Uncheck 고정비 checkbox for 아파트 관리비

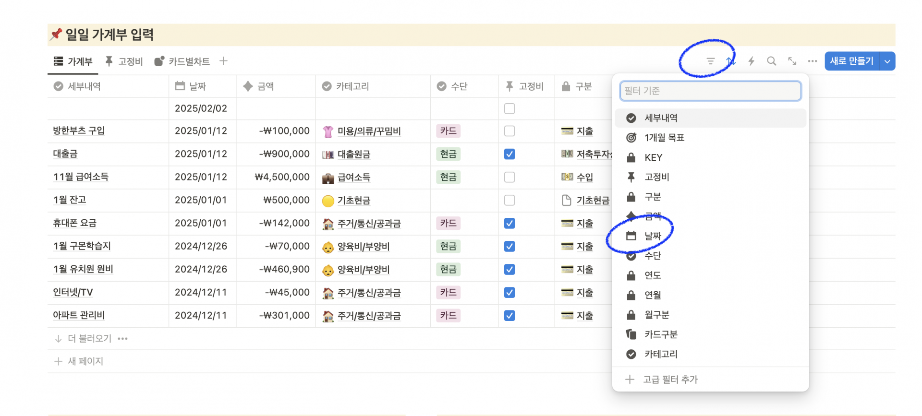510,315
